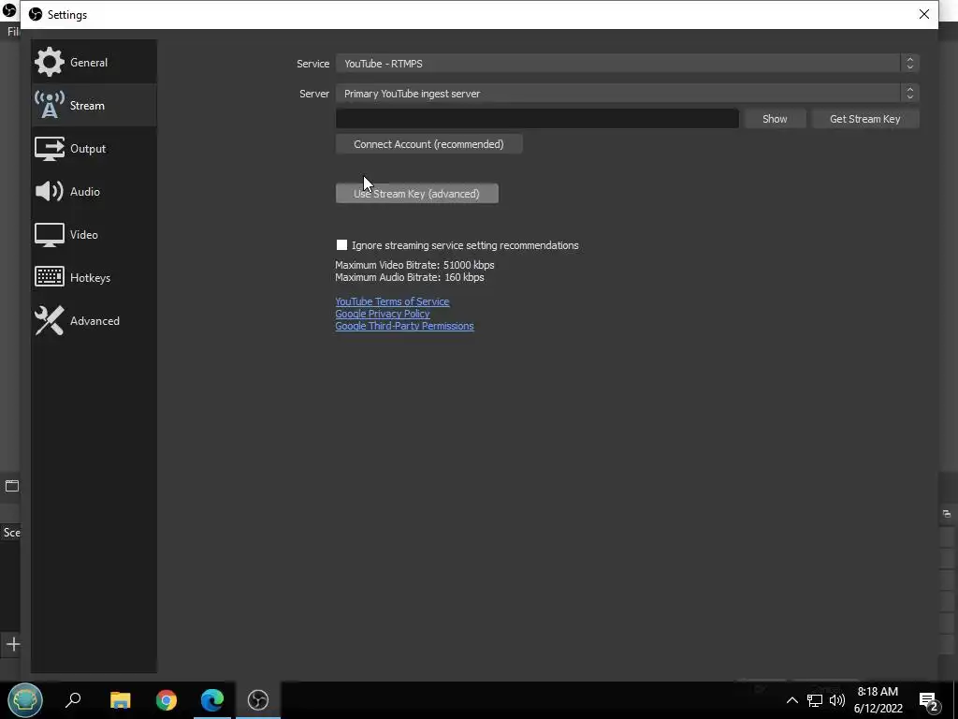Click the Advanced wrench icon

49,320
